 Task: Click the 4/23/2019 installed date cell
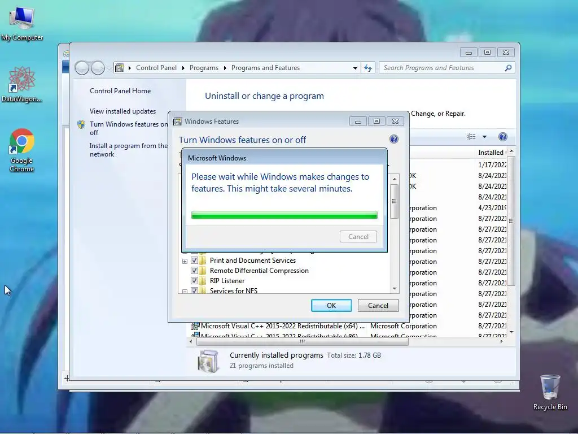492,208
